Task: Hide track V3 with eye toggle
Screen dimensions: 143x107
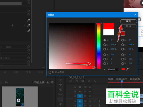Action: click(x=90, y=87)
